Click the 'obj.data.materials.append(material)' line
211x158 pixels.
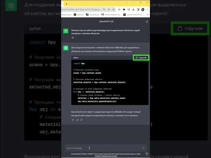pos(97,101)
